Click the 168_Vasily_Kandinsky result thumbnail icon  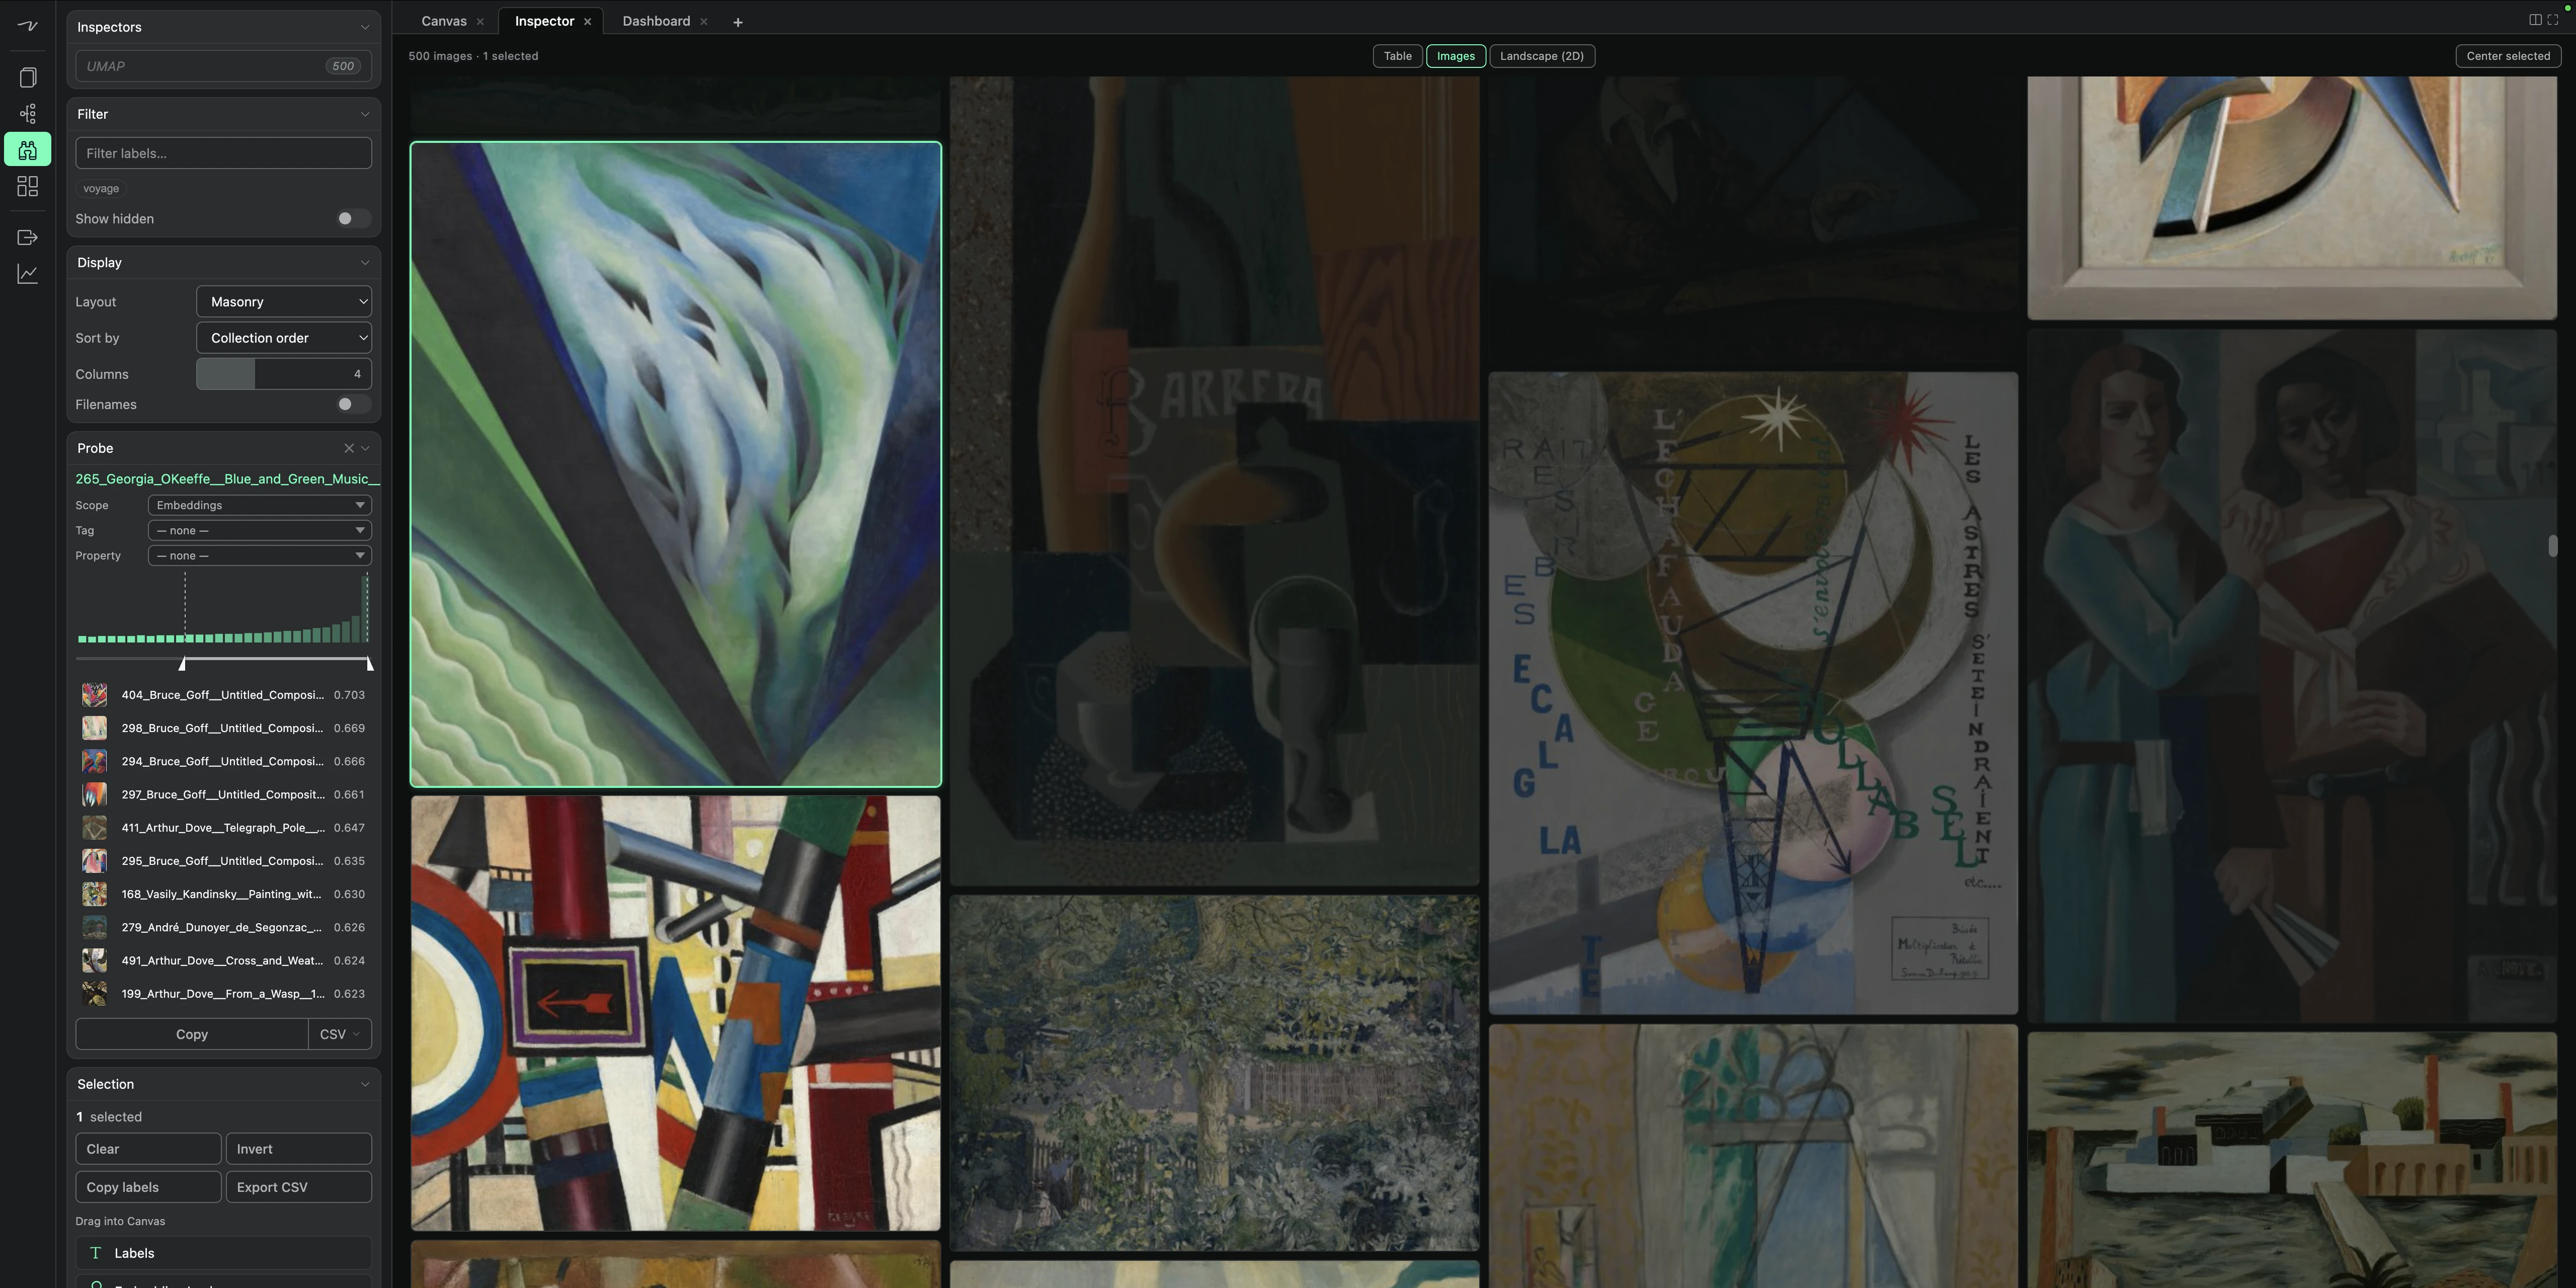94,894
